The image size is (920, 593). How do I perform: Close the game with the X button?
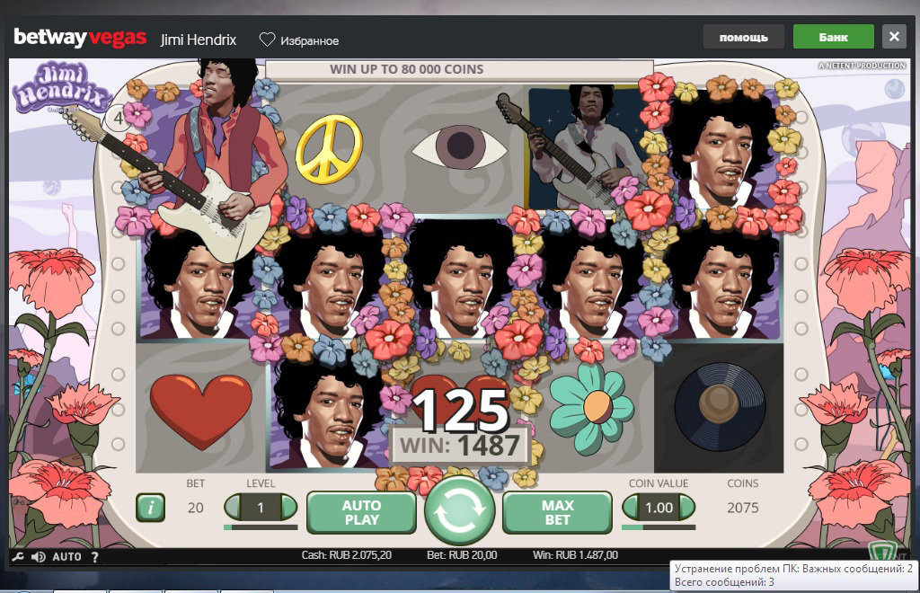tap(893, 37)
